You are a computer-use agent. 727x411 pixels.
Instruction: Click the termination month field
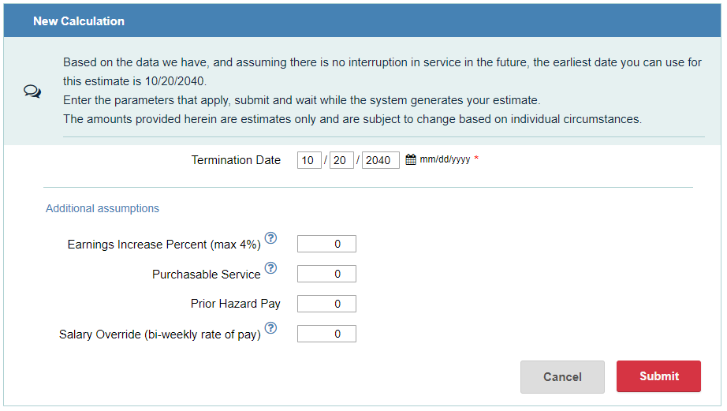point(309,160)
